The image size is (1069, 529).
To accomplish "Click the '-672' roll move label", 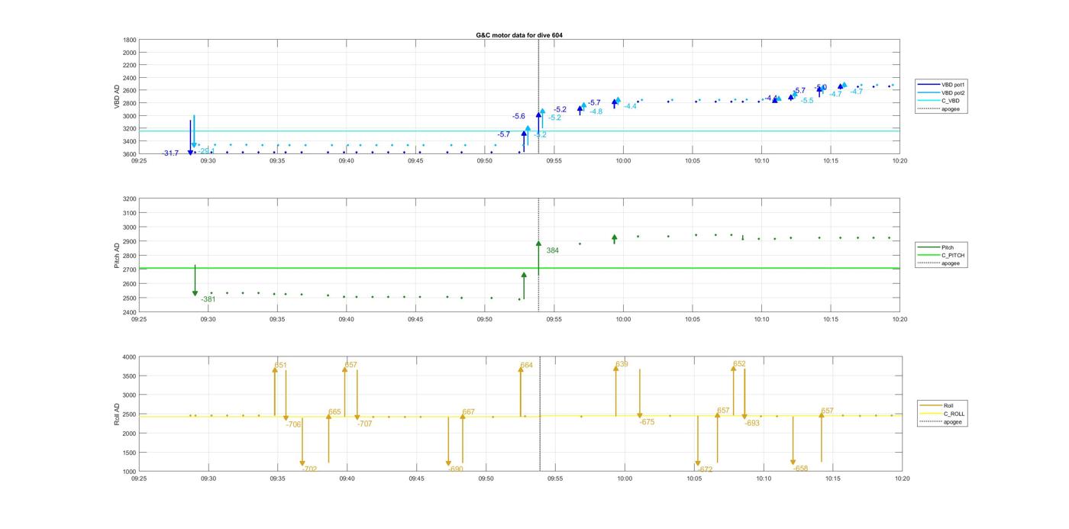I will (705, 469).
